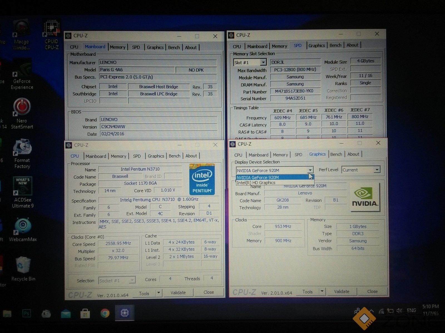Viewport: 445px width, 333px height.
Task: Click the BIOS date 02/24/2016
Action: (158, 134)
